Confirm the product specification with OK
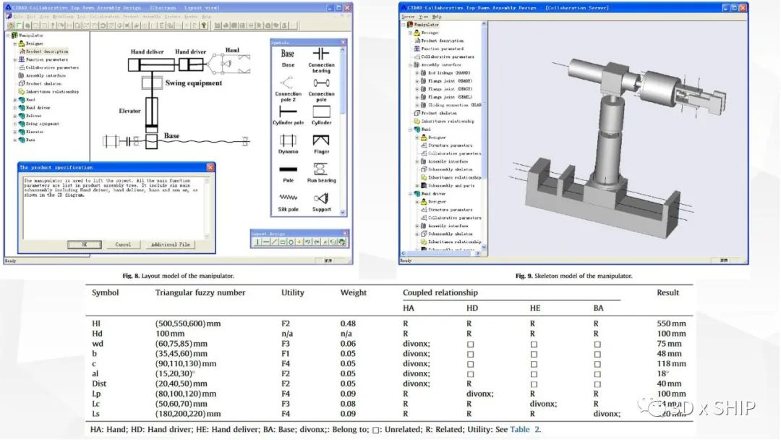This screenshot has height=440, width=781. coord(84,245)
